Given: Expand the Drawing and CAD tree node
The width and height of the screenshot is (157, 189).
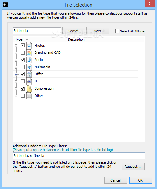Looking at the screenshot, I should coord(16,53).
